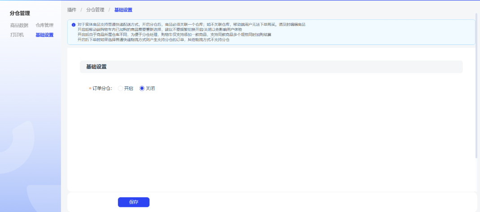Click the 订单分仓 field label
This screenshot has width=480, height=212.
point(102,88)
